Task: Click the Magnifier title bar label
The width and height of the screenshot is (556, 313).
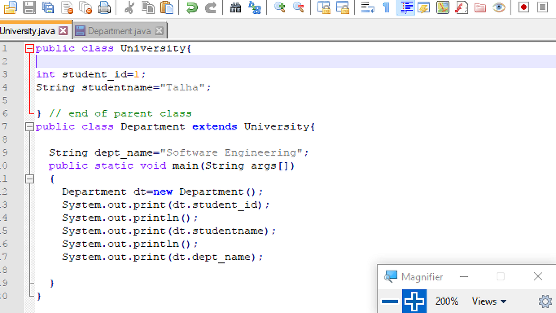Action: [x=422, y=277]
